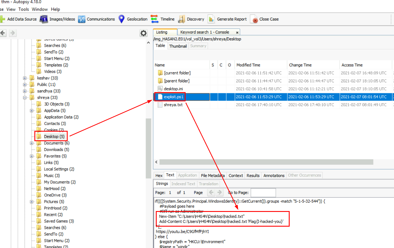Open the Window menu
The width and height of the screenshot is (394, 248).
coord(40,9)
